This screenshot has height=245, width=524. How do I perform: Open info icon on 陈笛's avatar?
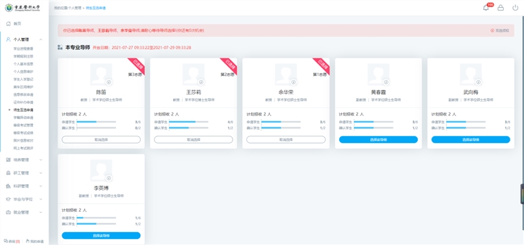(x=109, y=82)
